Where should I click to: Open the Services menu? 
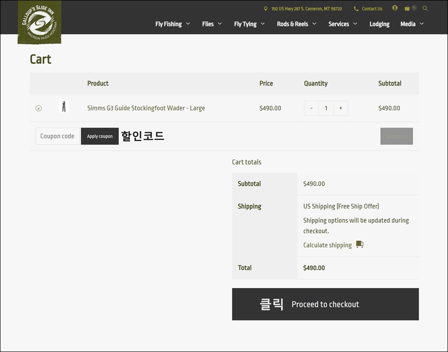[x=339, y=24]
